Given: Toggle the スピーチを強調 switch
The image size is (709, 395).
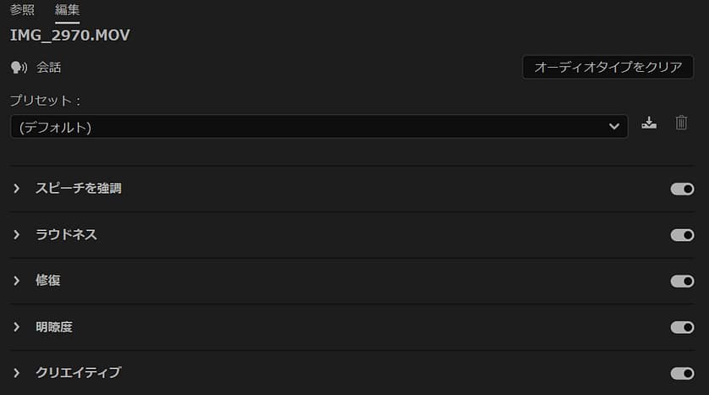Looking at the screenshot, I should (682, 189).
